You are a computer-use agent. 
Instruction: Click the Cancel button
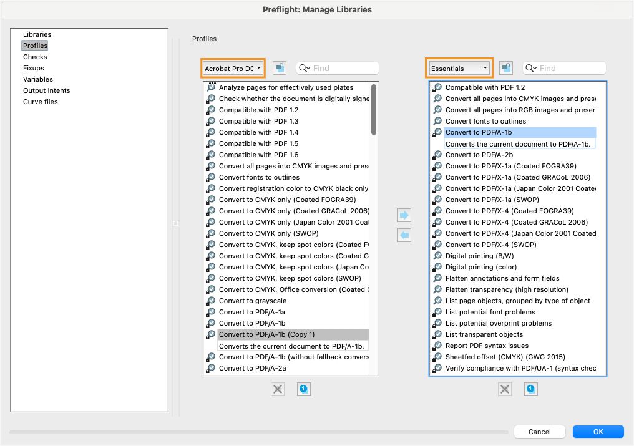[x=539, y=432]
